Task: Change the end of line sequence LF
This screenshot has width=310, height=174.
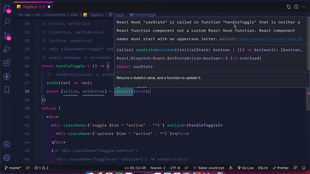Action: tap(186, 168)
